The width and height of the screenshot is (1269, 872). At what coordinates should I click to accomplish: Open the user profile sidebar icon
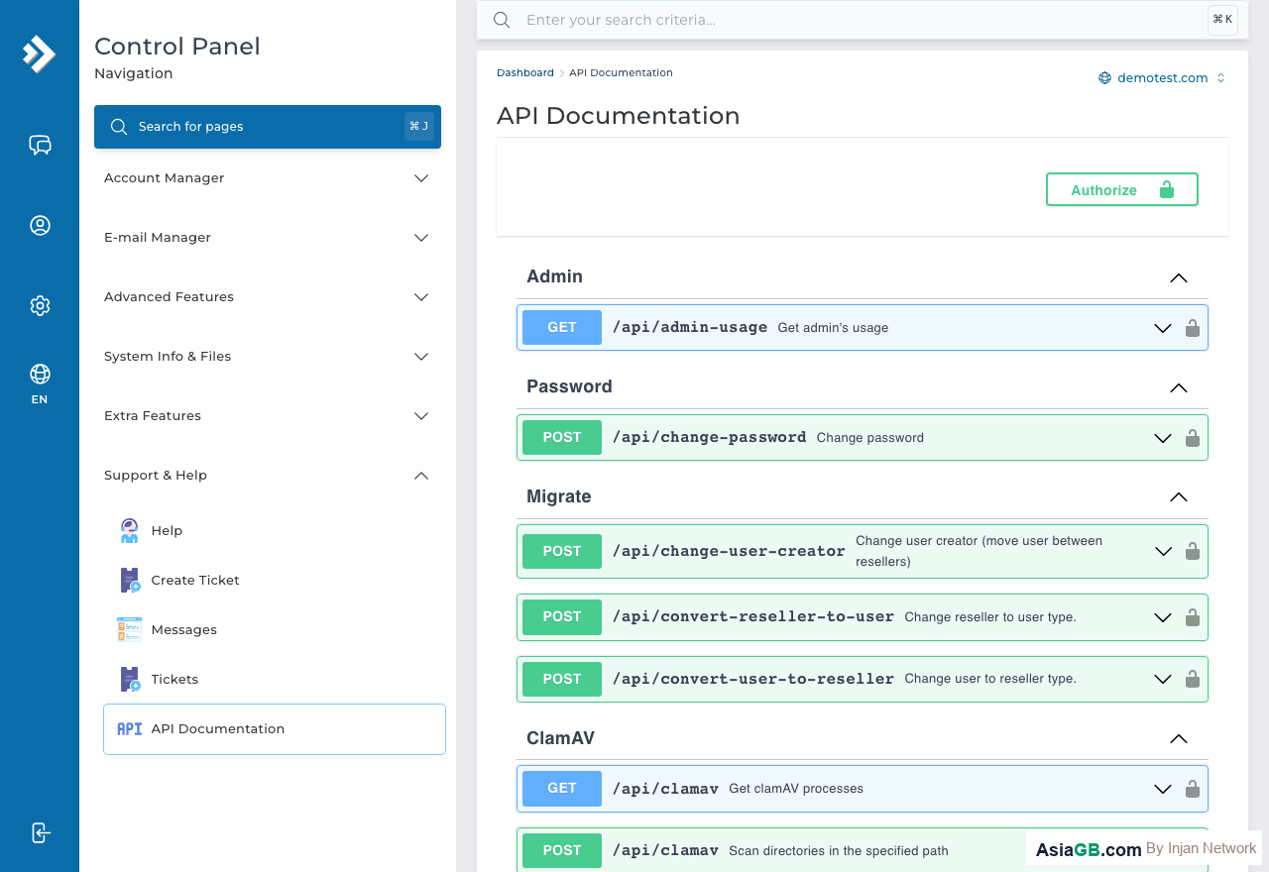coord(40,225)
